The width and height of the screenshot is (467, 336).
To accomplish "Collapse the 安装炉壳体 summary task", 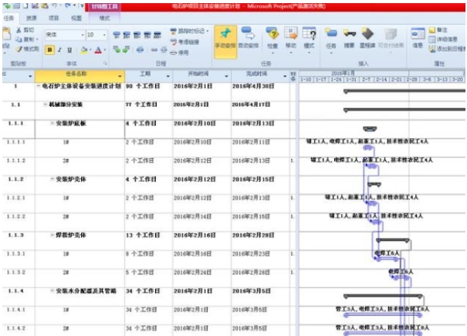I will click(x=52, y=179).
